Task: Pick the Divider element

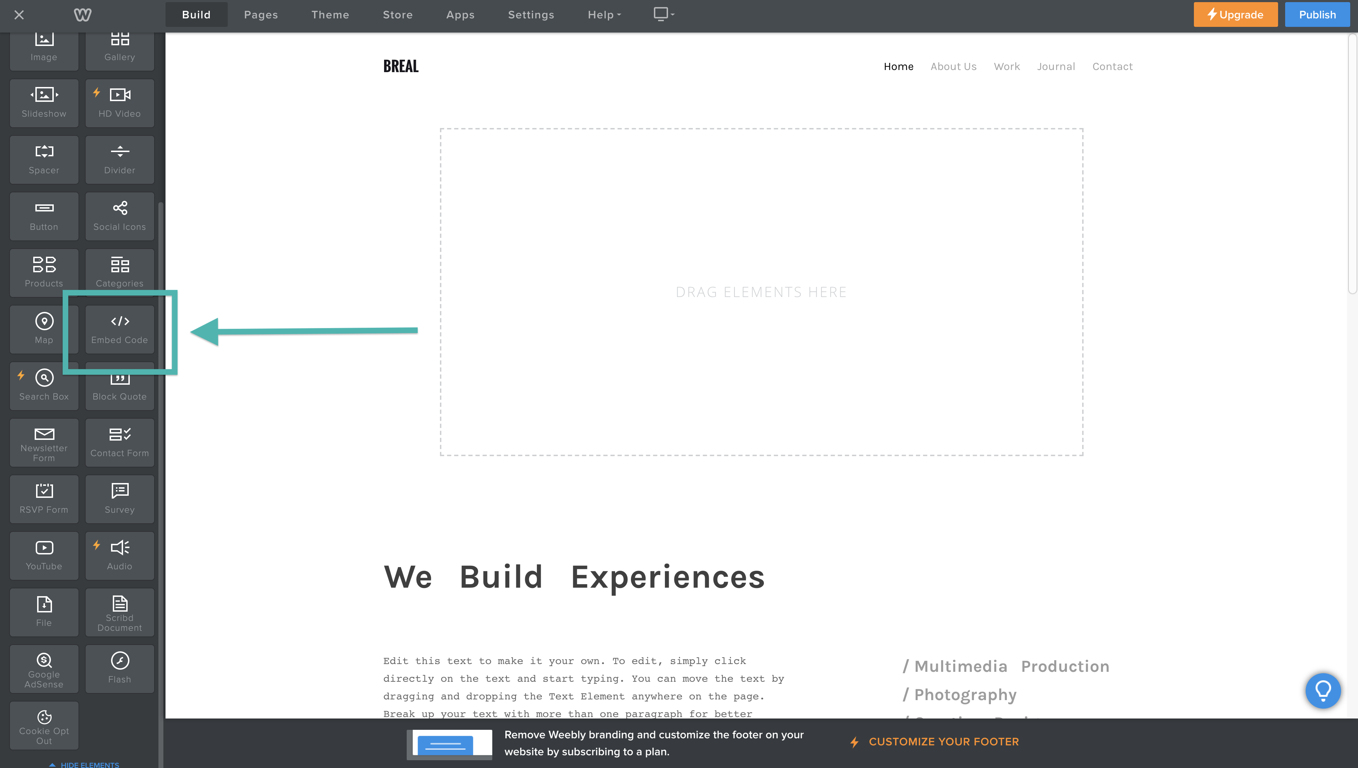Action: tap(120, 159)
